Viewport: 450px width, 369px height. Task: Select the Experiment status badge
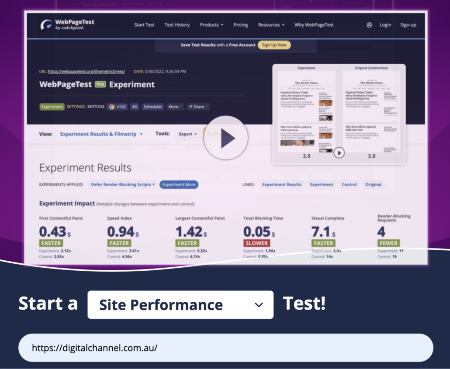click(52, 107)
